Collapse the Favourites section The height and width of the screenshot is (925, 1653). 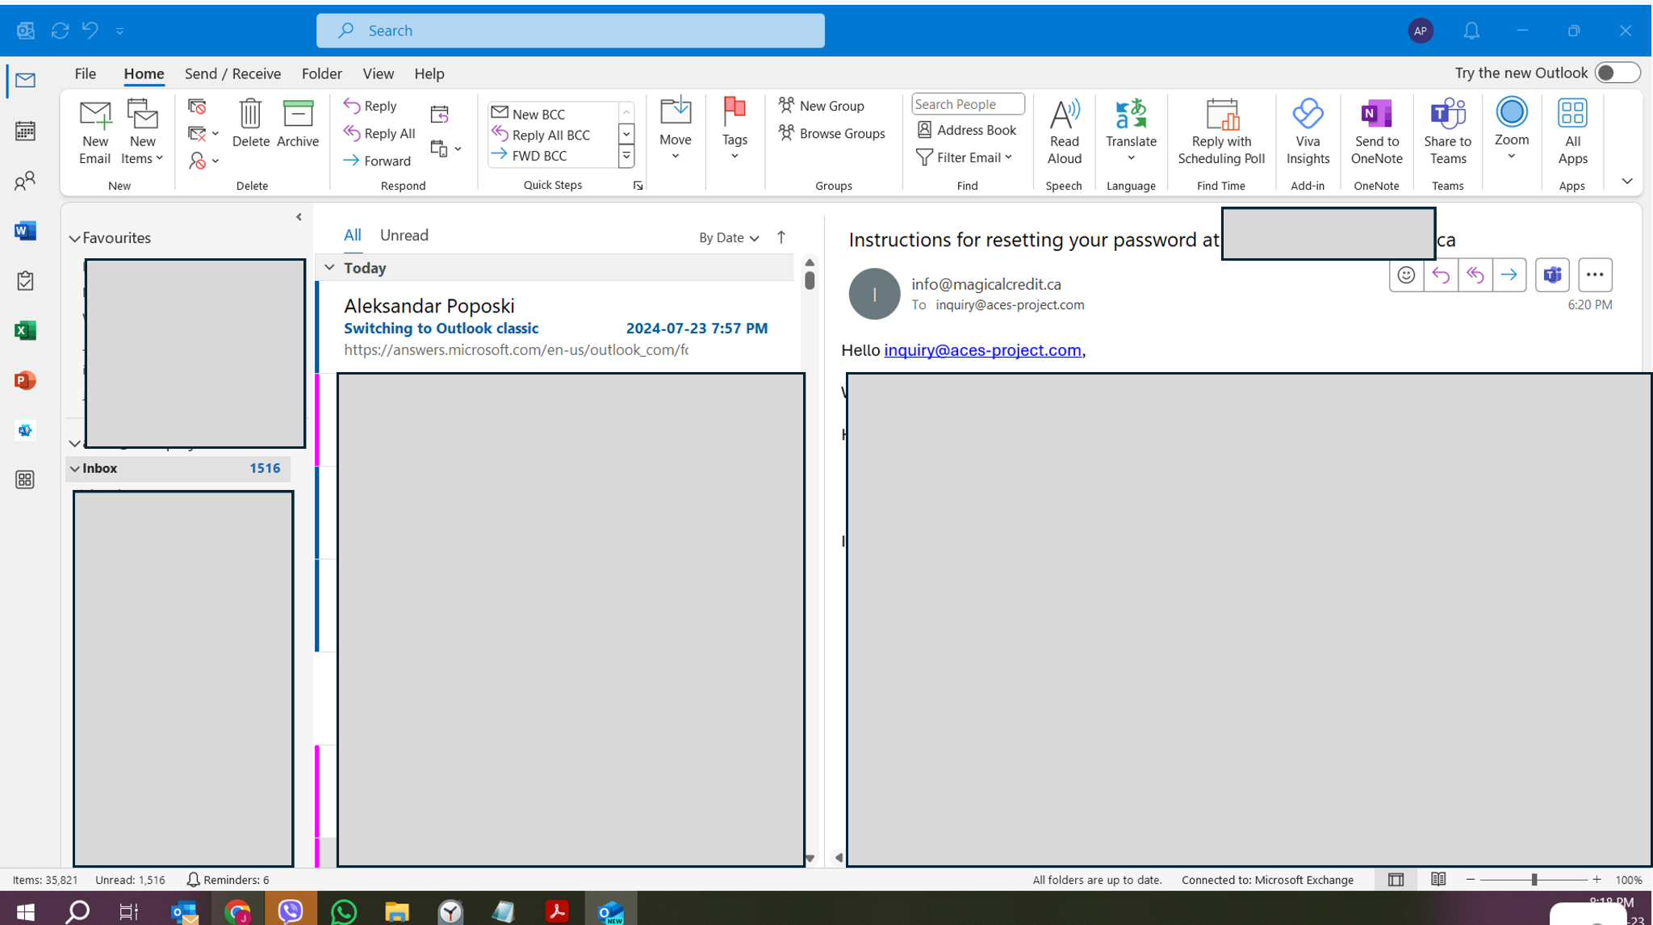pyautogui.click(x=74, y=237)
